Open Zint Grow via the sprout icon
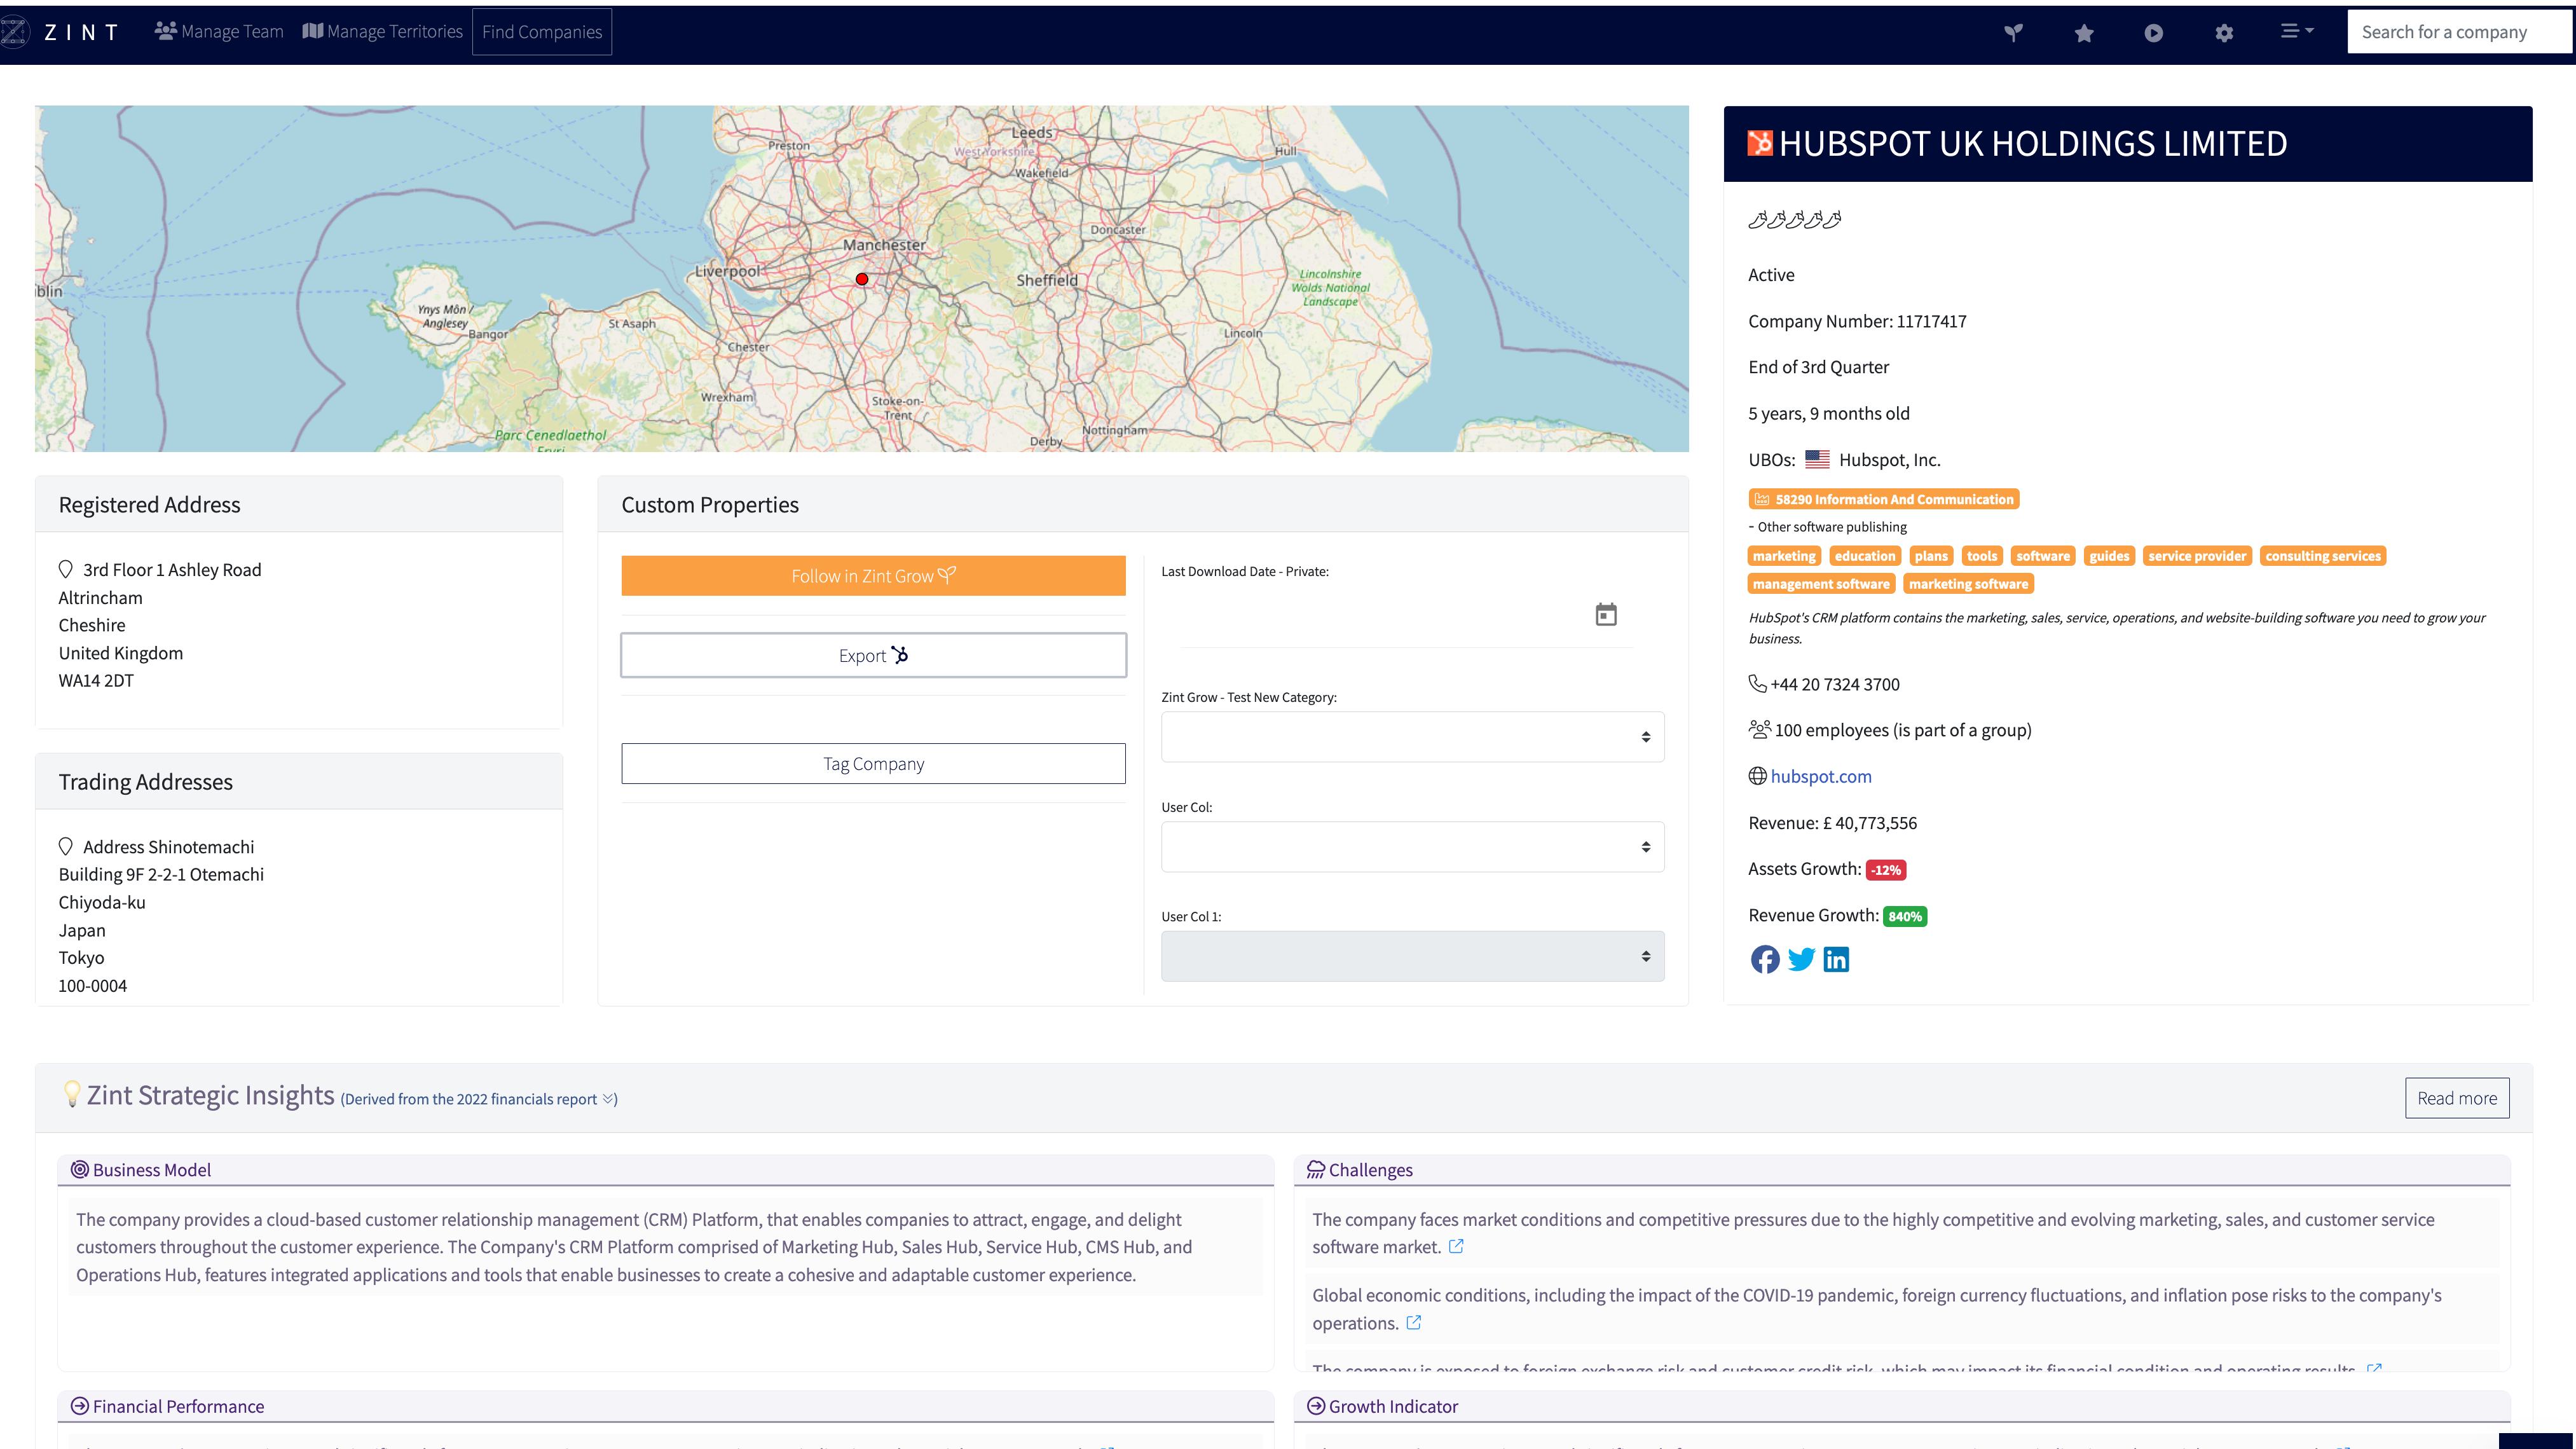 point(2013,31)
